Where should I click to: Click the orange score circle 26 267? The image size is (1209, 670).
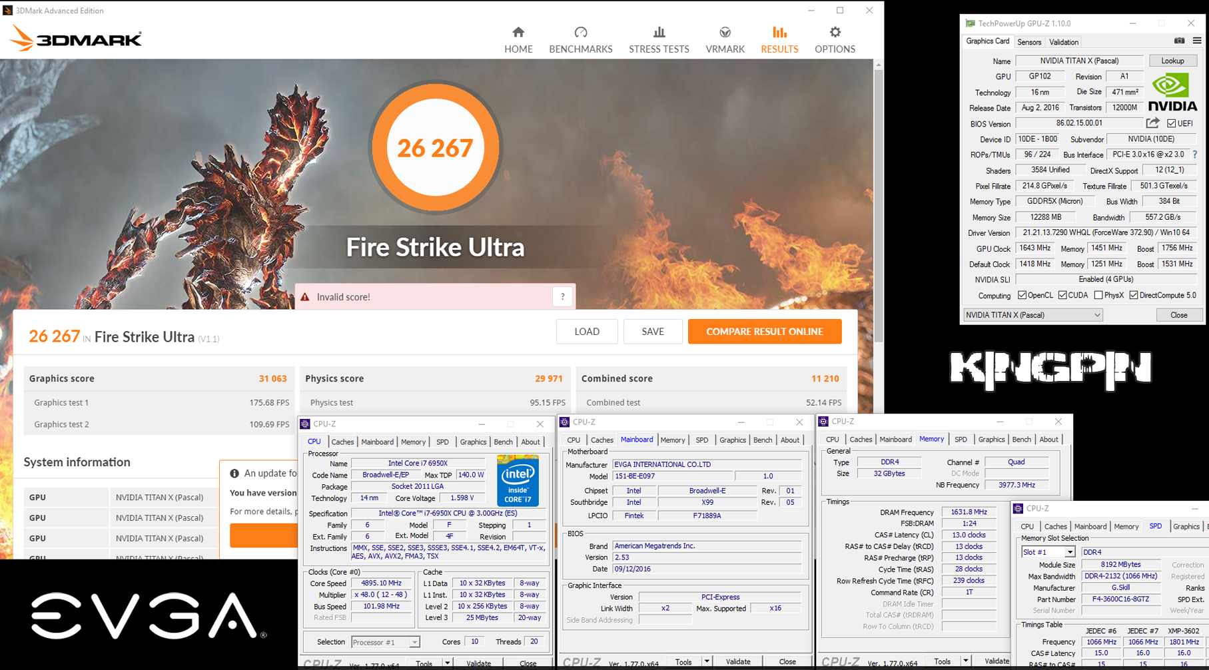[436, 148]
